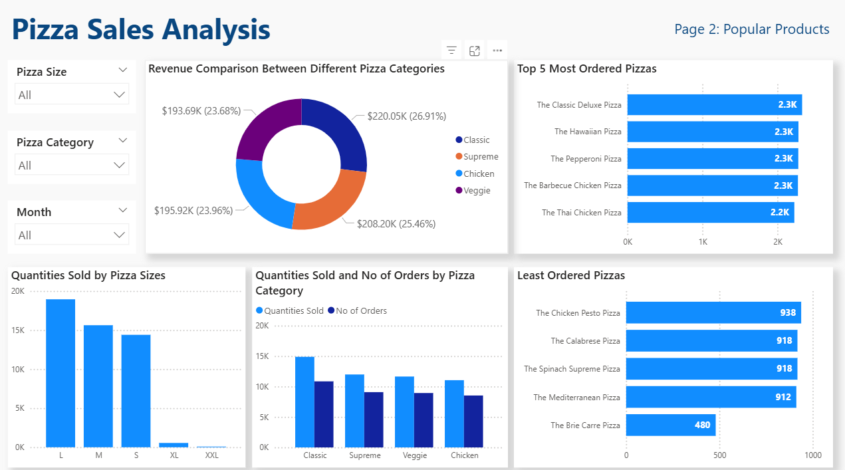Open more options ellipsis menu

point(497,51)
